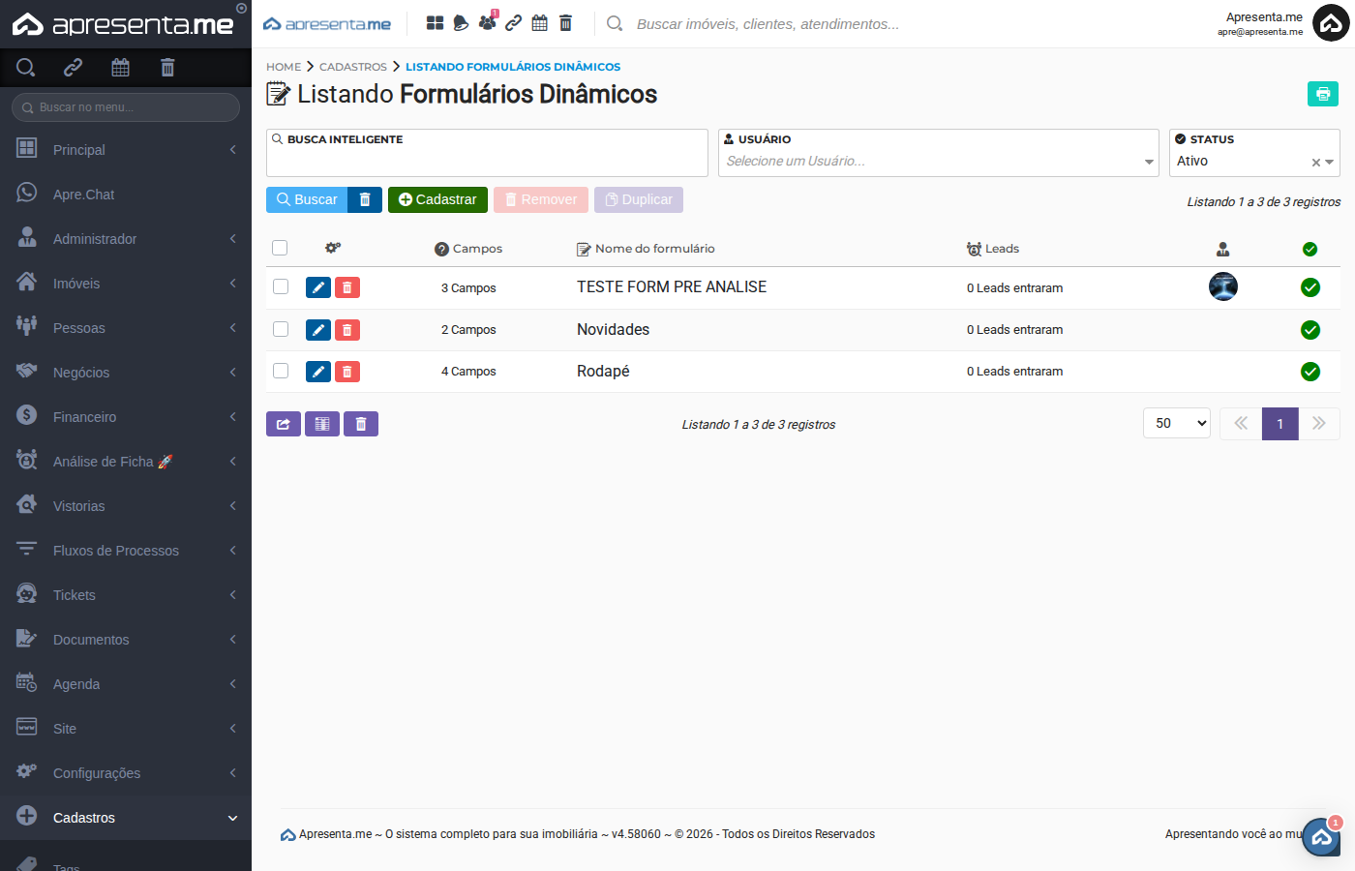Open the link icon in the top toolbar

tap(513, 21)
